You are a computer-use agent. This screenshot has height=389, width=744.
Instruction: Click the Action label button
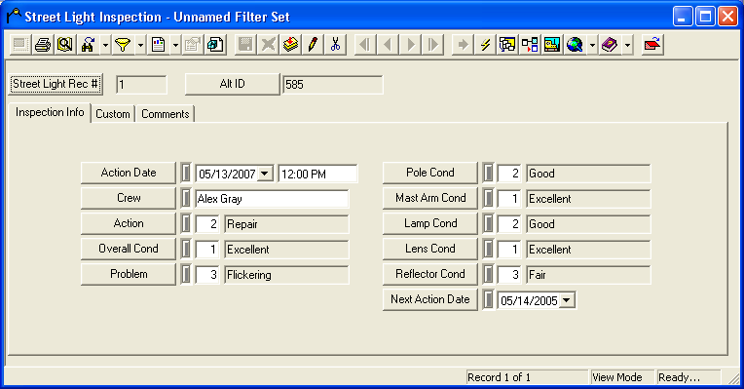(129, 223)
